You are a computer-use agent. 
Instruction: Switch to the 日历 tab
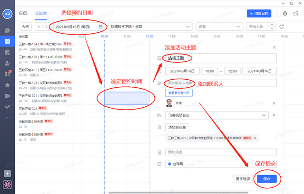pyautogui.click(x=23, y=14)
